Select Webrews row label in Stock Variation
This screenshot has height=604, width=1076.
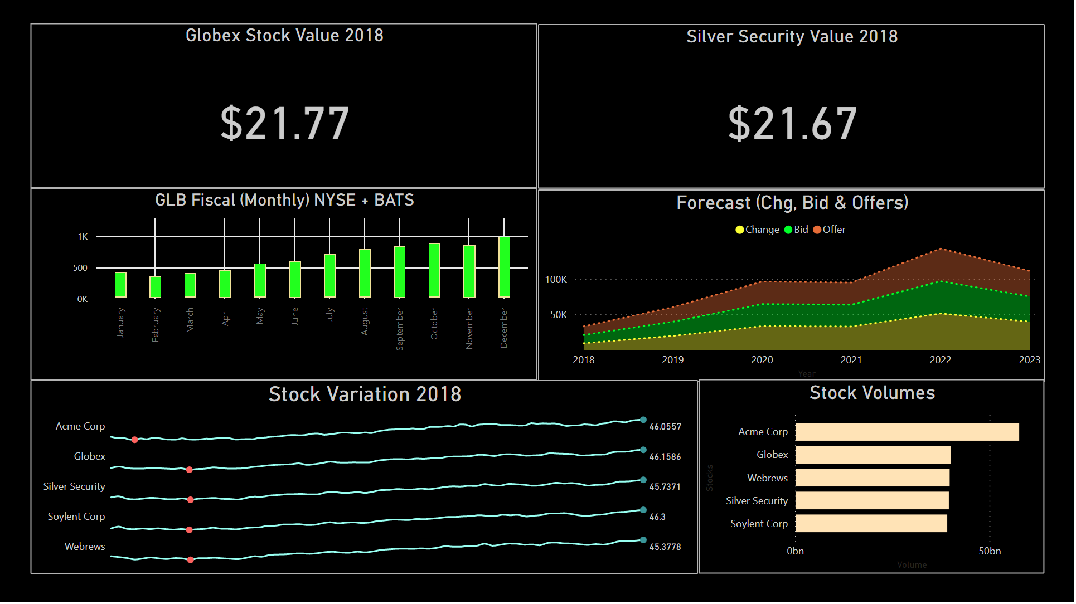point(85,547)
